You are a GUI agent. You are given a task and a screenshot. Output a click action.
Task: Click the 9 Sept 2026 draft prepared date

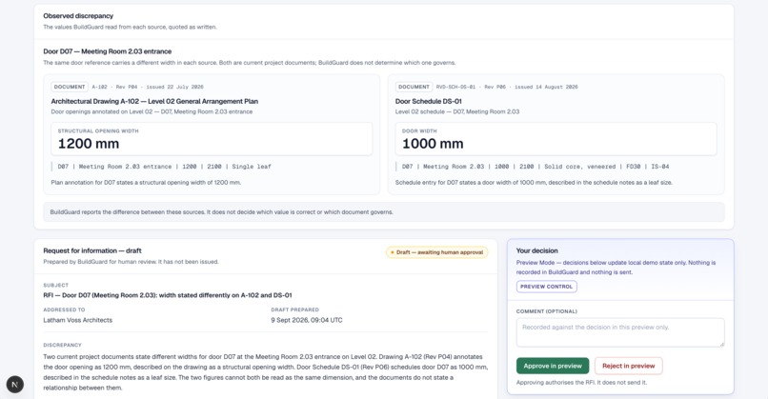[307, 320]
